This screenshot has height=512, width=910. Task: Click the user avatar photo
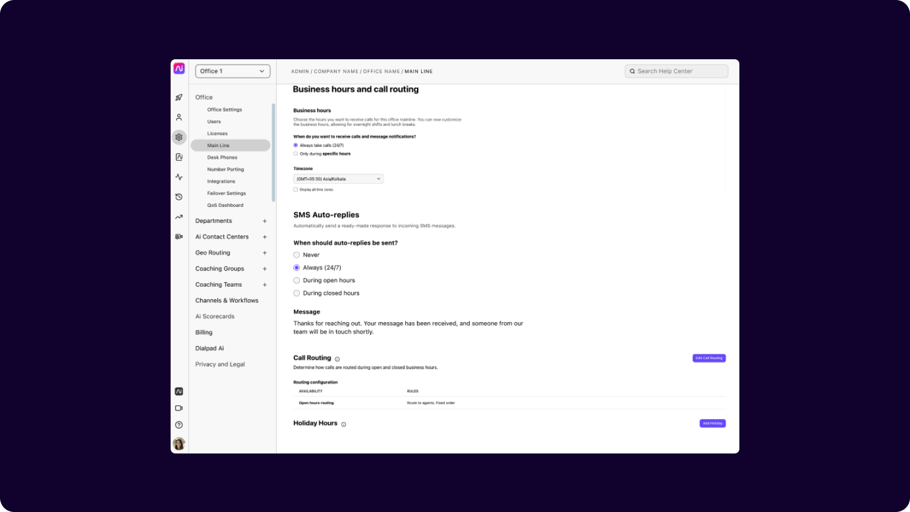[179, 443]
